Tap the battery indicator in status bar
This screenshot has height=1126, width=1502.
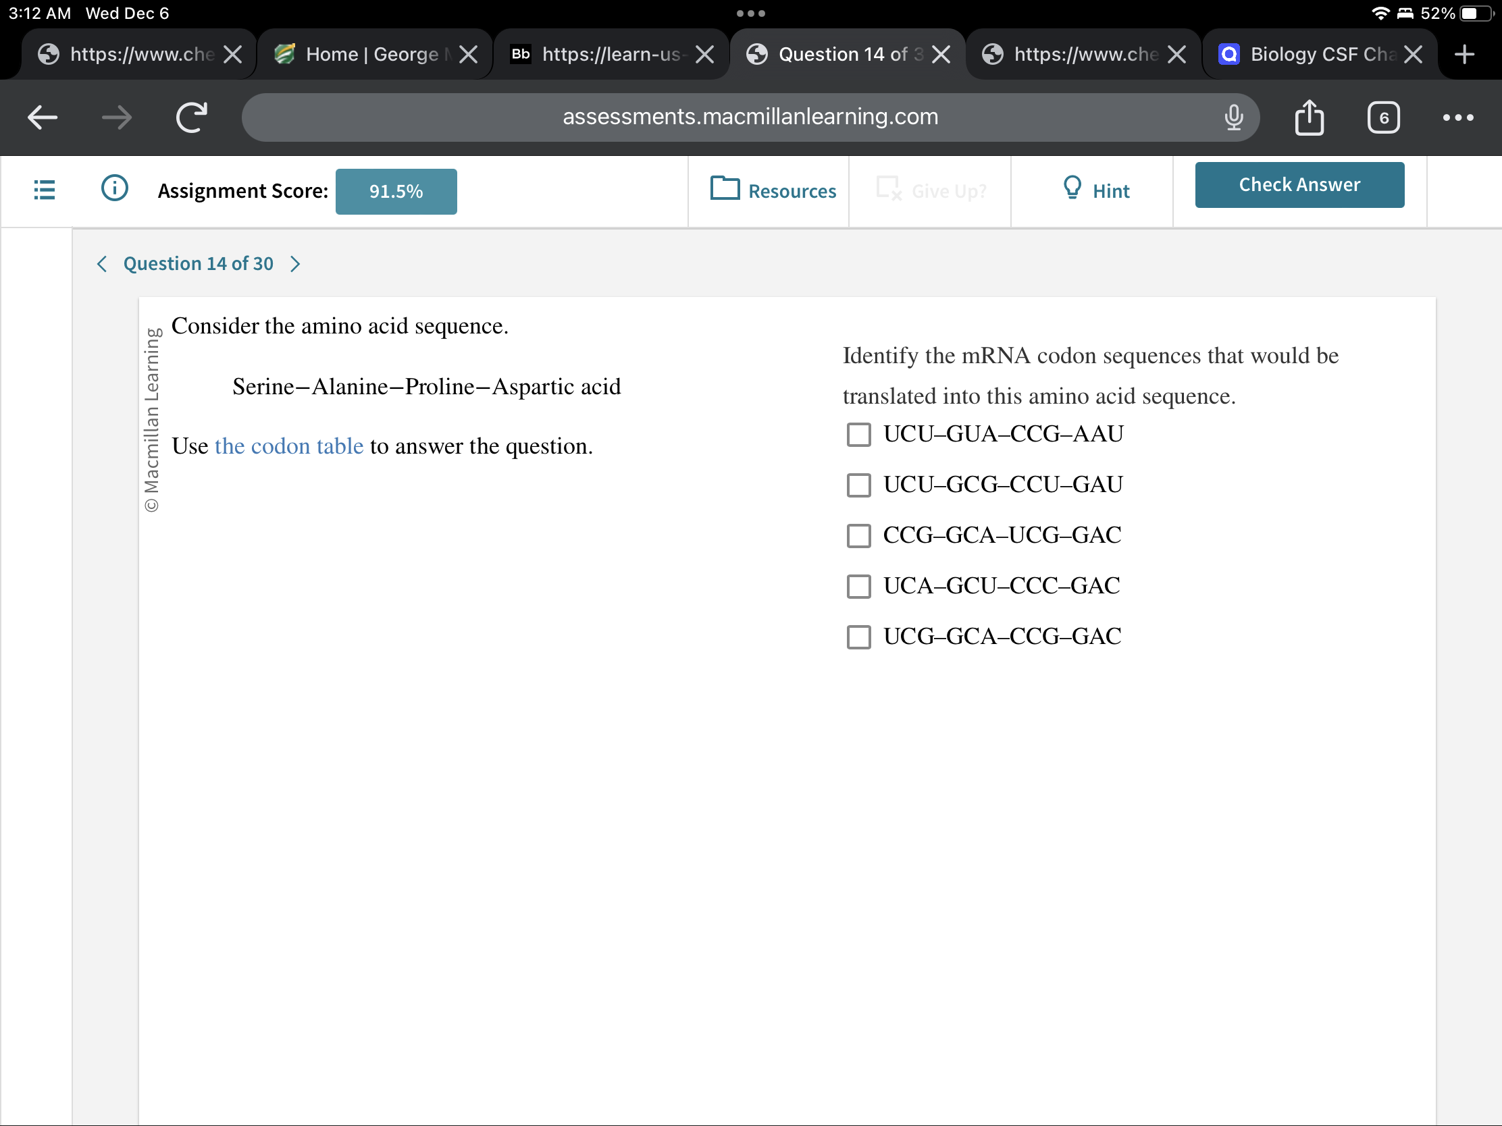1469,13
